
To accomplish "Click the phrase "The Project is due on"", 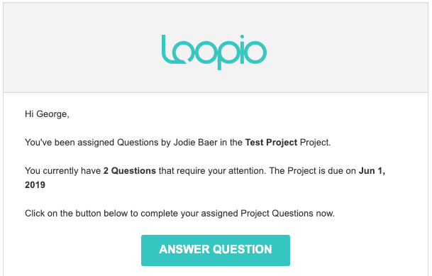I will [313, 171].
